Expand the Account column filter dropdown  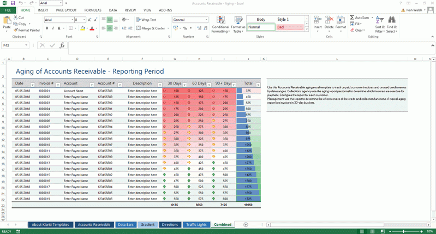[92, 85]
